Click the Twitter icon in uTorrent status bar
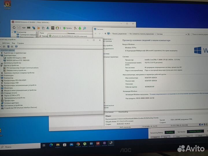This screenshot has height=156, width=208. tap(202, 125)
